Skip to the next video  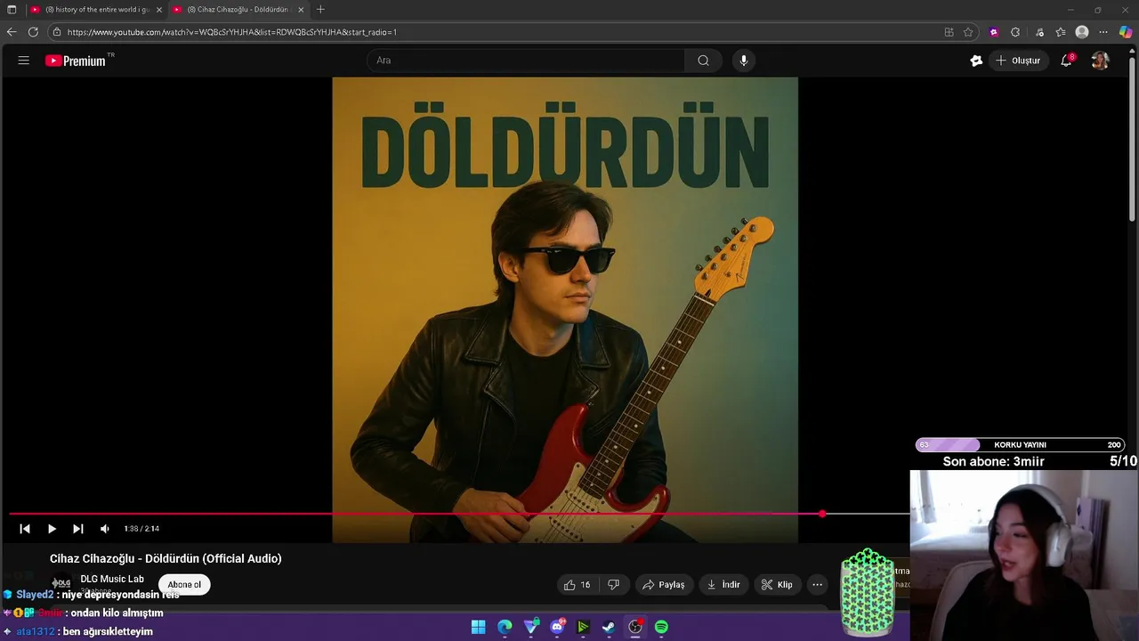(78, 529)
